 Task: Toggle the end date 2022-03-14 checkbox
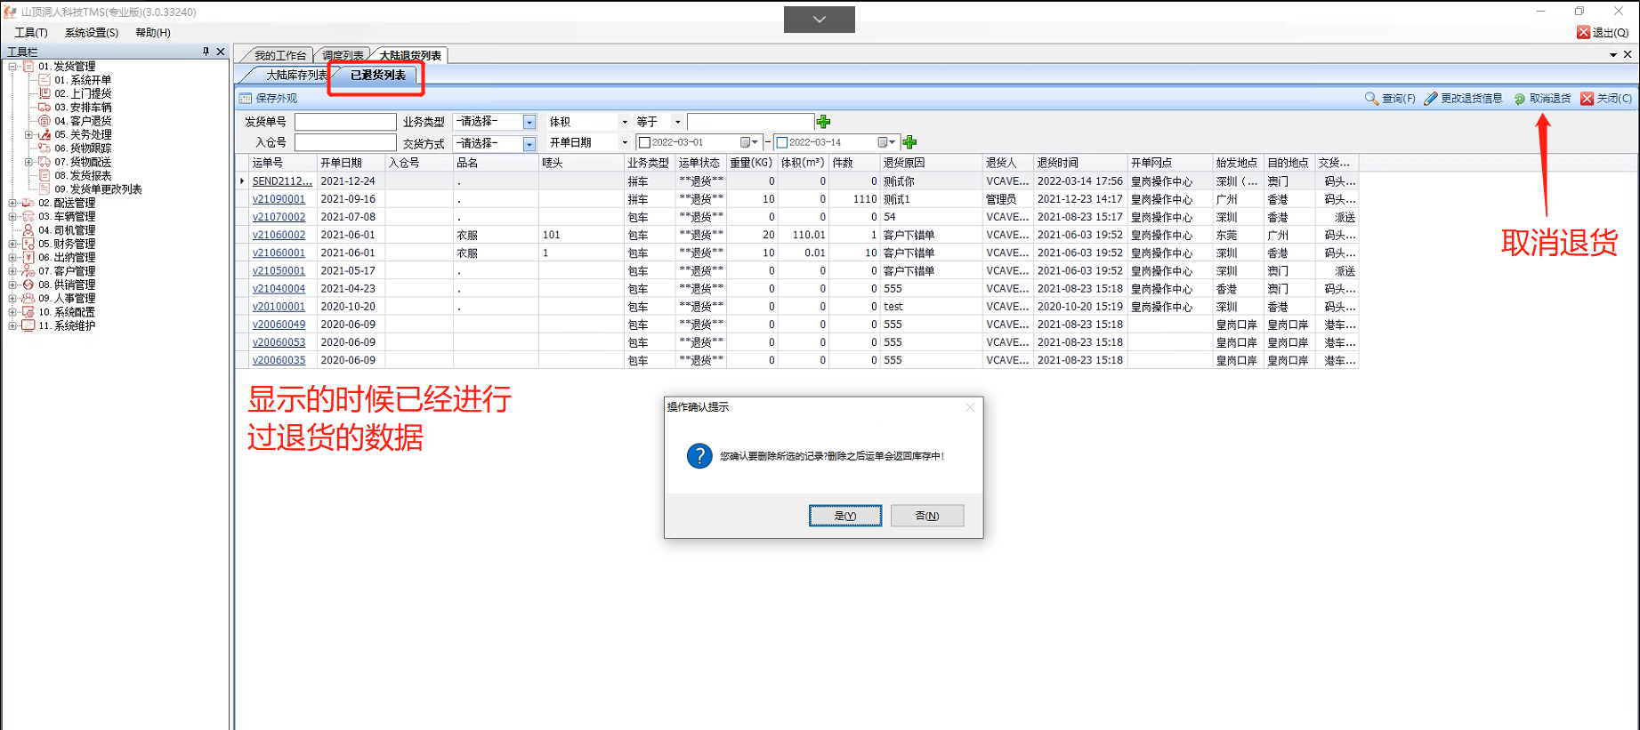pyautogui.click(x=782, y=142)
